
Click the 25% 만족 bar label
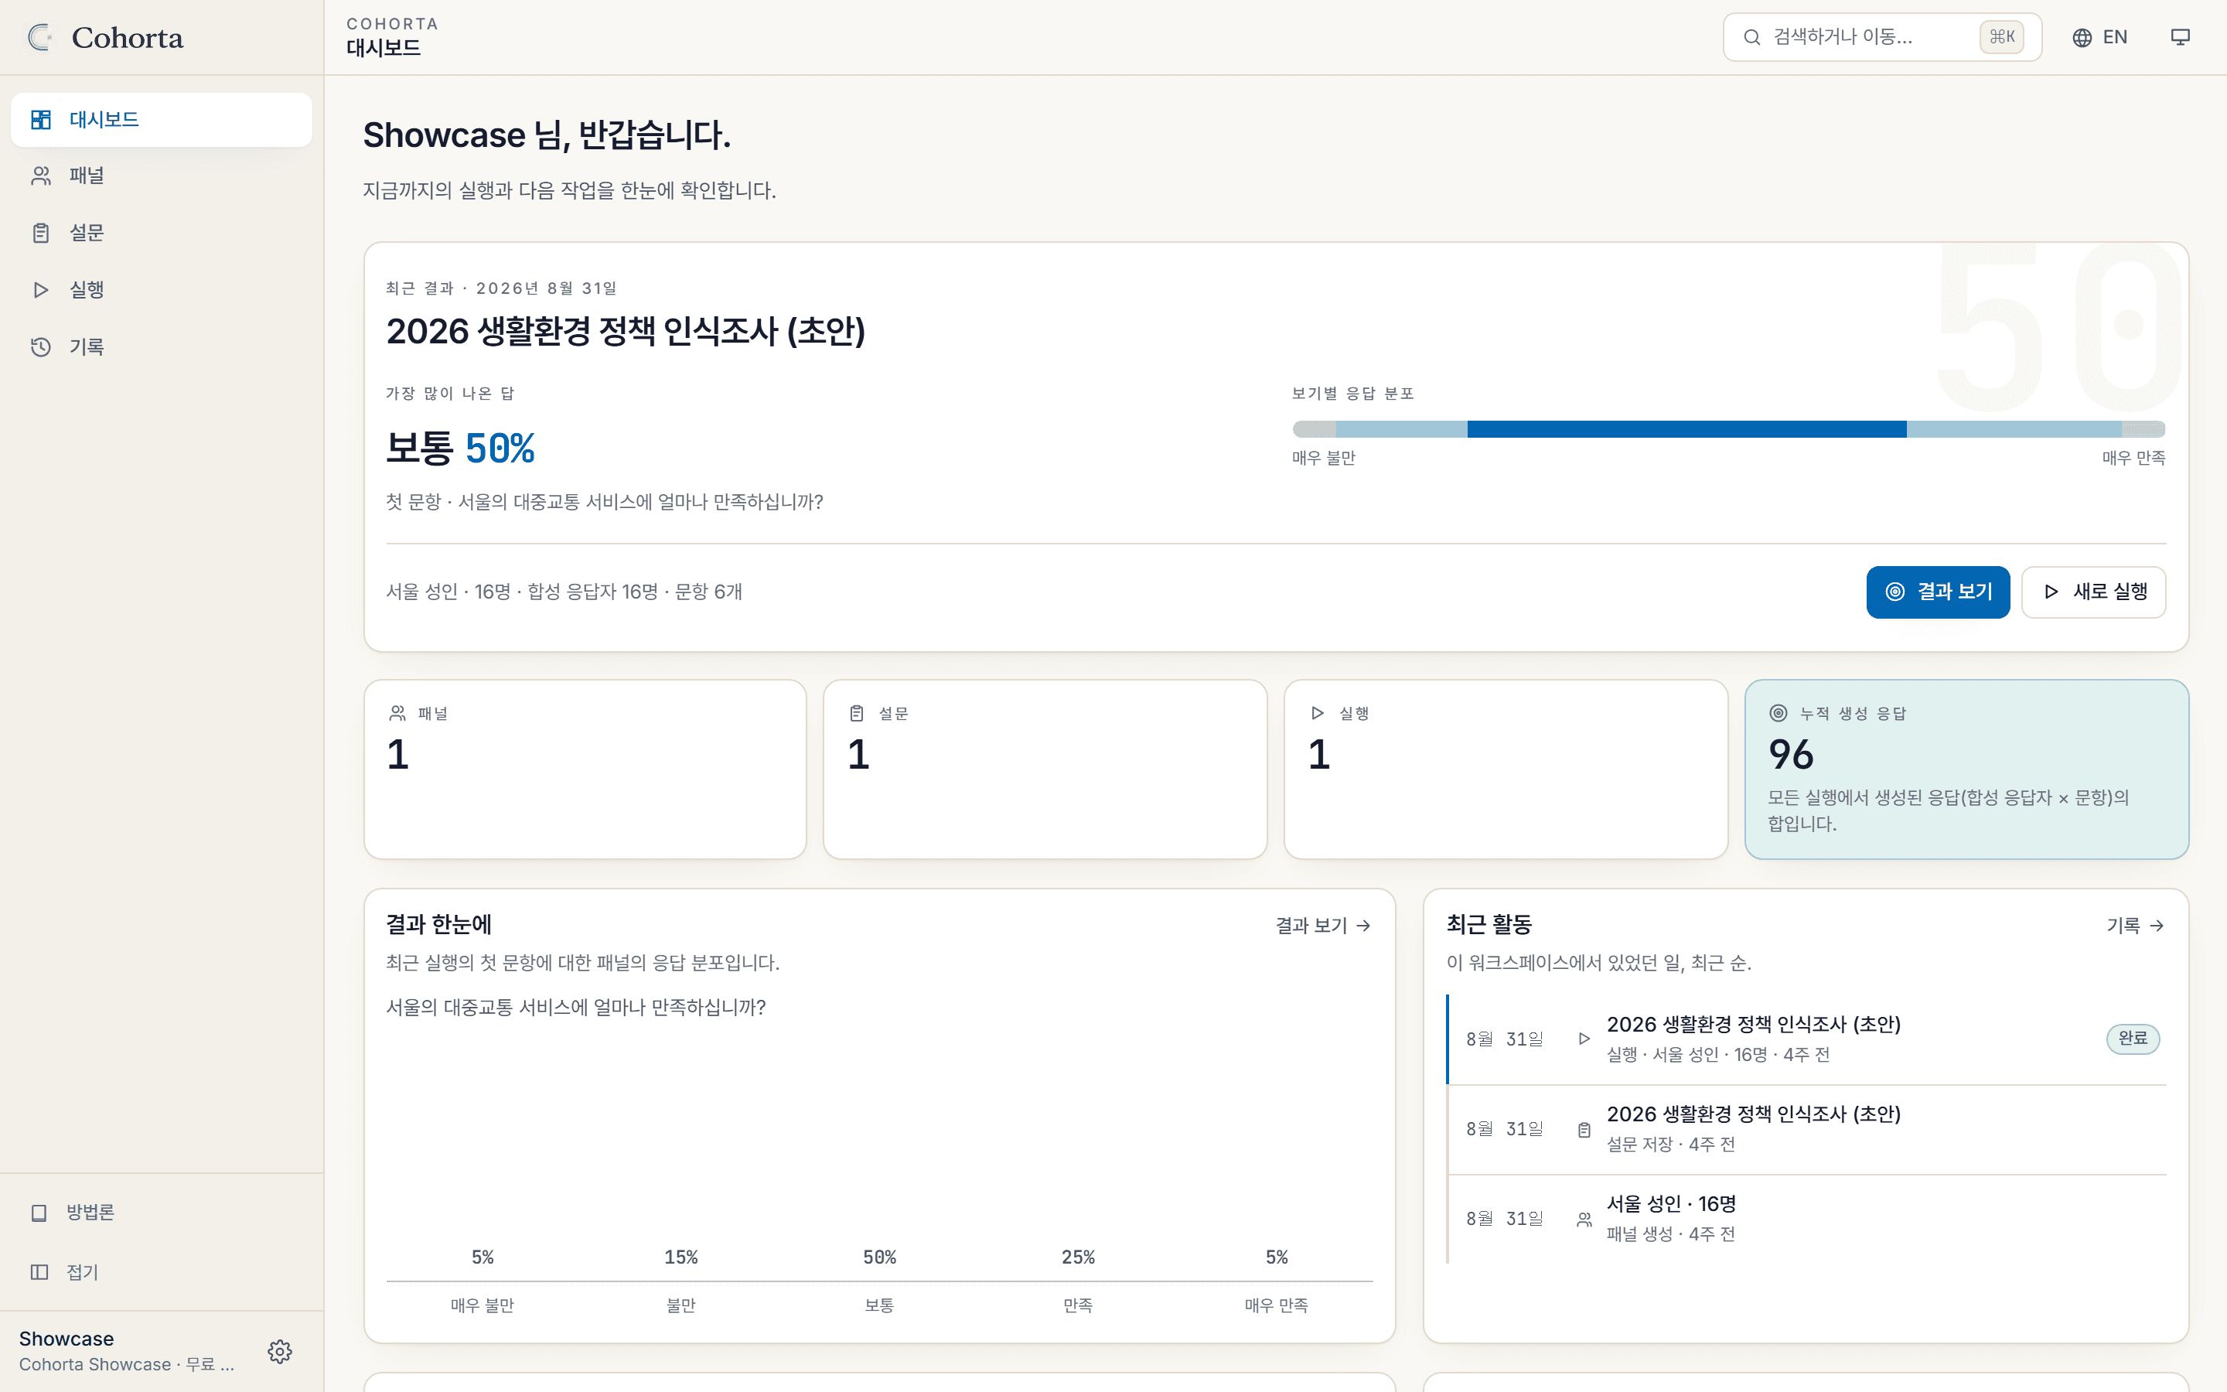coord(1078,1257)
